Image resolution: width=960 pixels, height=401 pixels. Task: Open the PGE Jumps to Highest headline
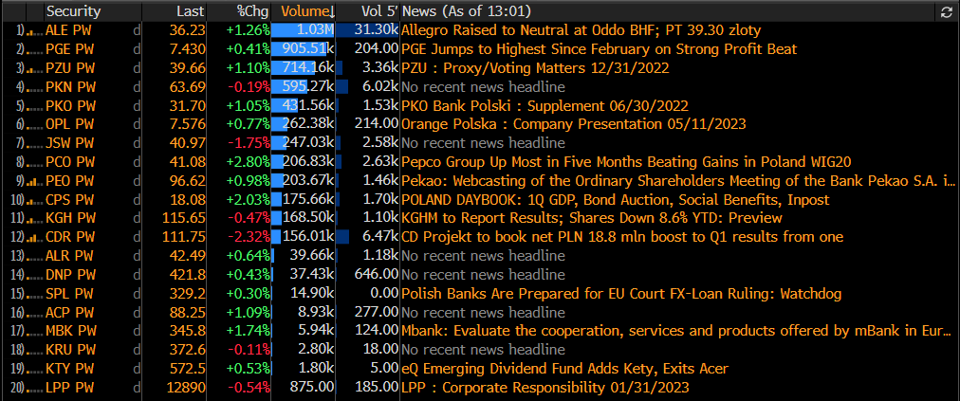[600, 49]
